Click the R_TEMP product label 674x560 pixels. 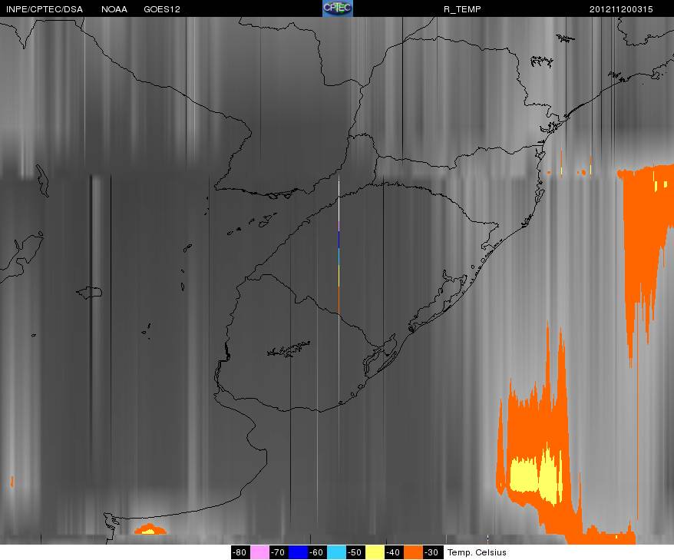point(462,9)
